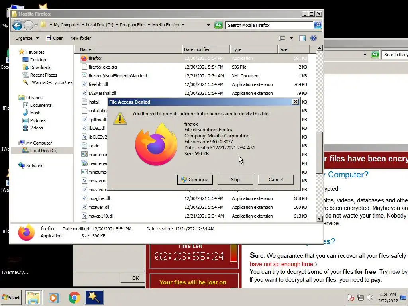The width and height of the screenshot is (408, 306).
Task: Click Continue in File Access Denied dialog
Action: [195, 180]
